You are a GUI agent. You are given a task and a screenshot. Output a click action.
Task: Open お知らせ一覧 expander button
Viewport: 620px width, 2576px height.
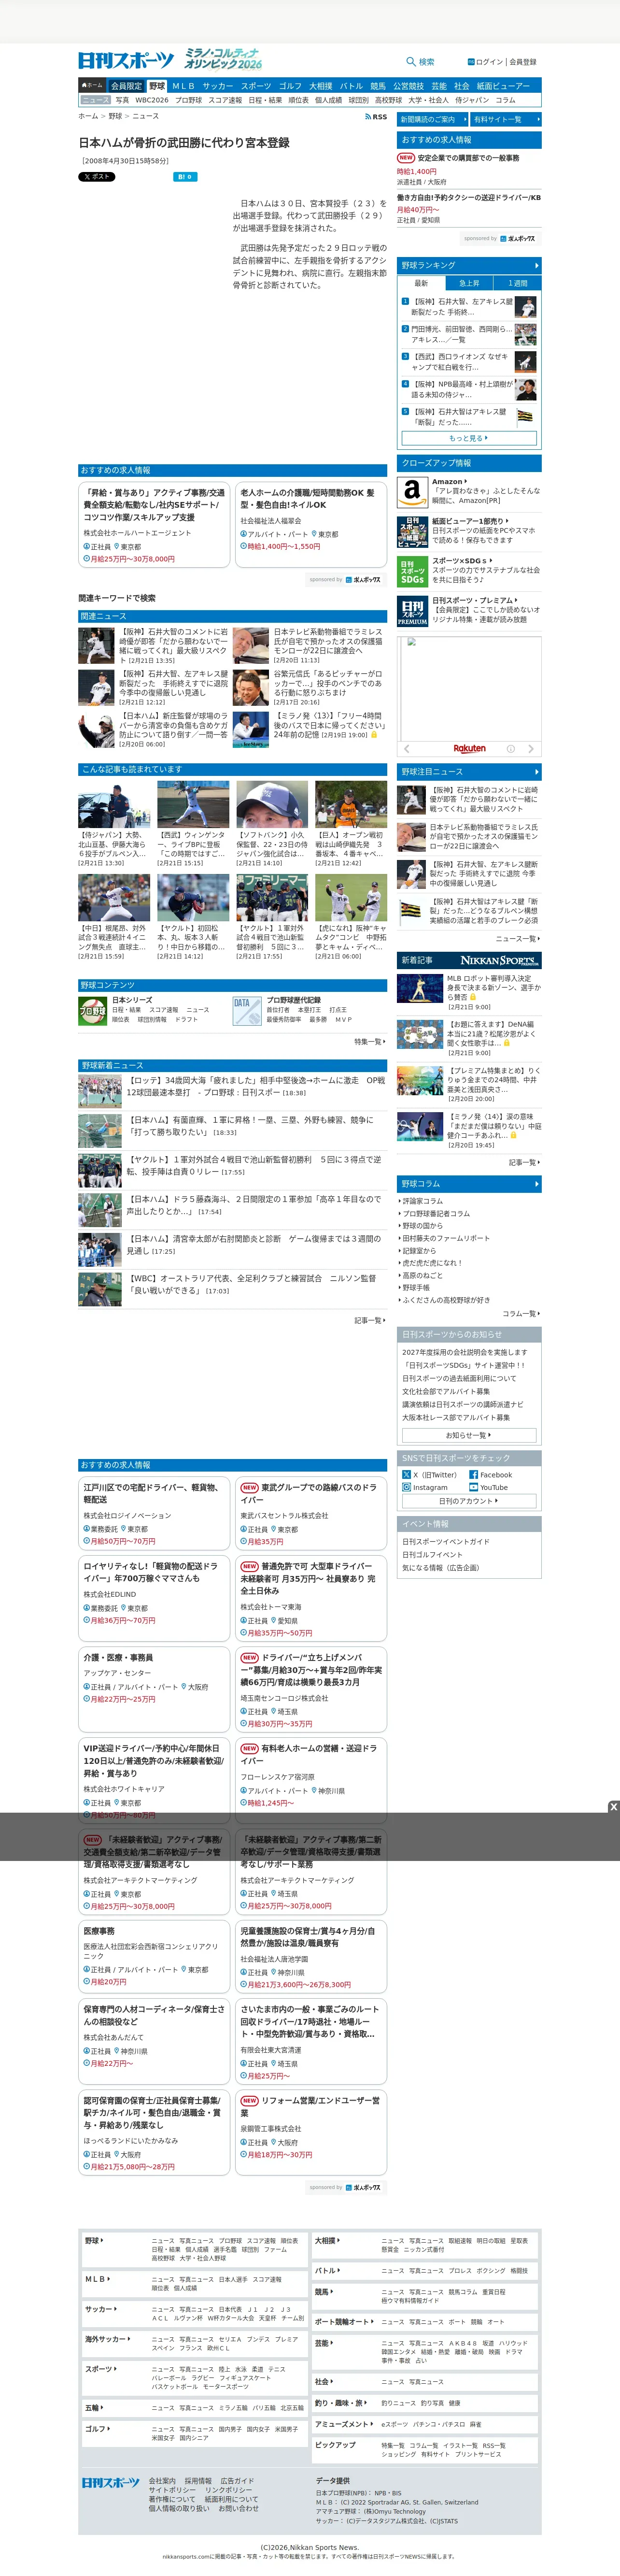(x=469, y=1435)
